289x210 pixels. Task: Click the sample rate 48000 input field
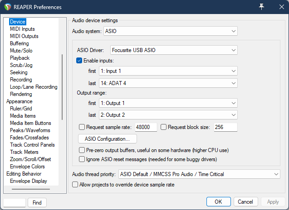coord(145,127)
